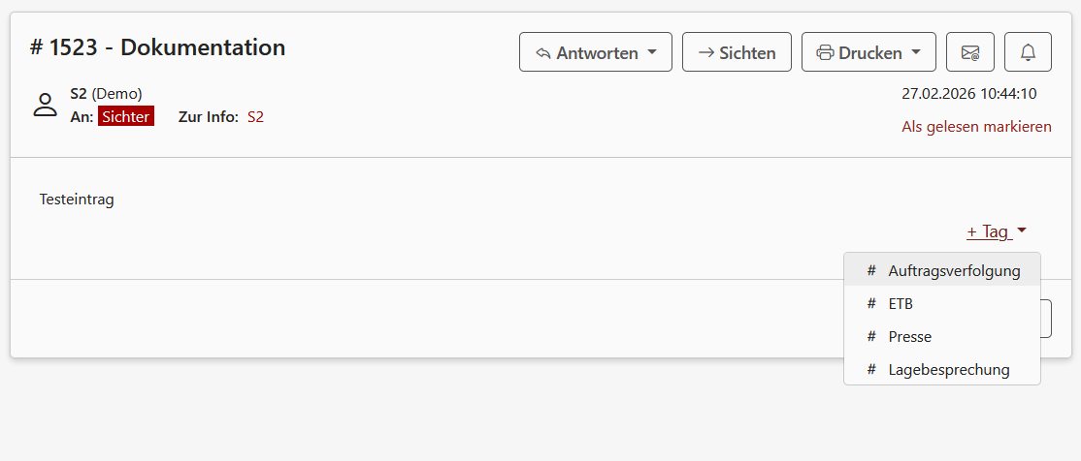The image size is (1081, 461).
Task: Toggle the + Tag dropdown
Action: click(997, 231)
